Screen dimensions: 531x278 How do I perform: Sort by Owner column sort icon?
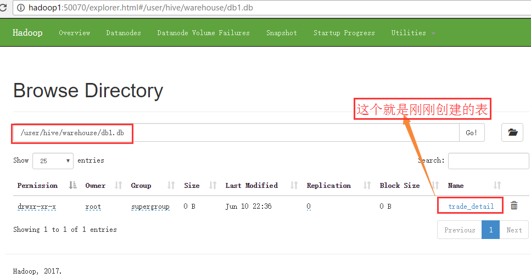click(x=118, y=185)
